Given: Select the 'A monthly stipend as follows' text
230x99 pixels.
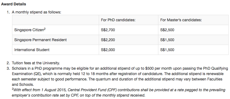Looking at the screenshot, I should tap(36, 12).
